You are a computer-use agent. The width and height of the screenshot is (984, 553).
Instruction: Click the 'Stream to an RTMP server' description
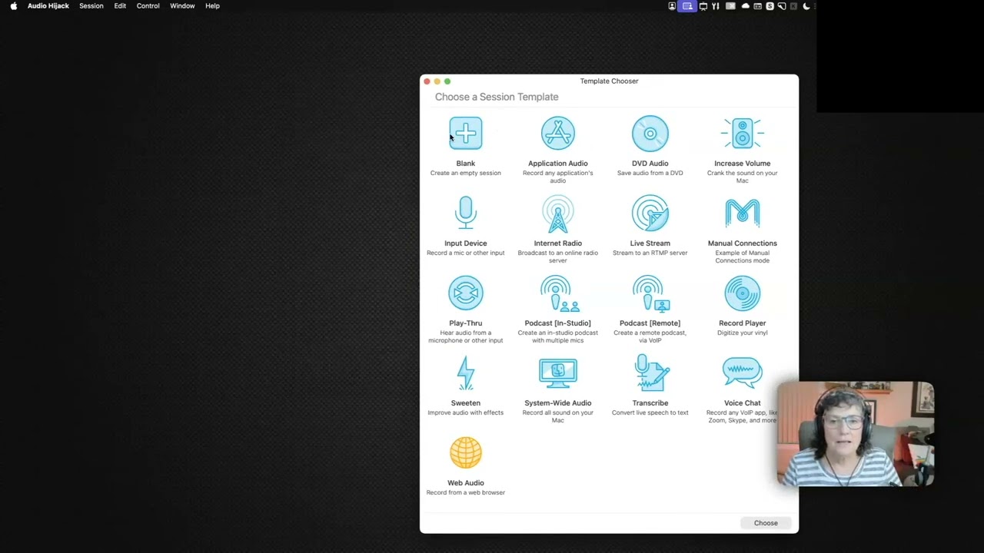tap(650, 253)
